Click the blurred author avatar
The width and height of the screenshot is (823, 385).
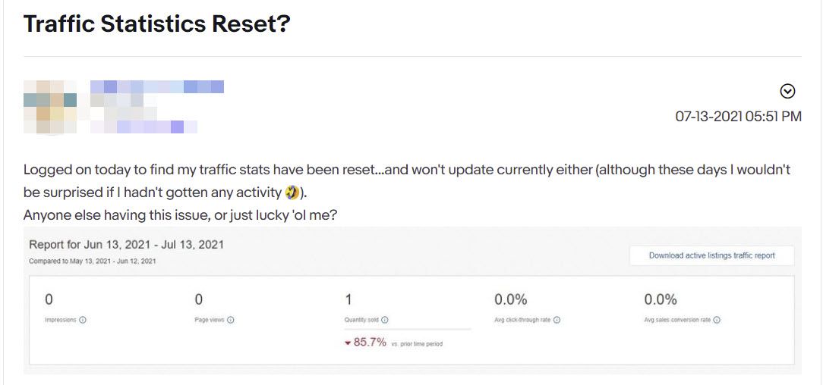click(x=50, y=106)
